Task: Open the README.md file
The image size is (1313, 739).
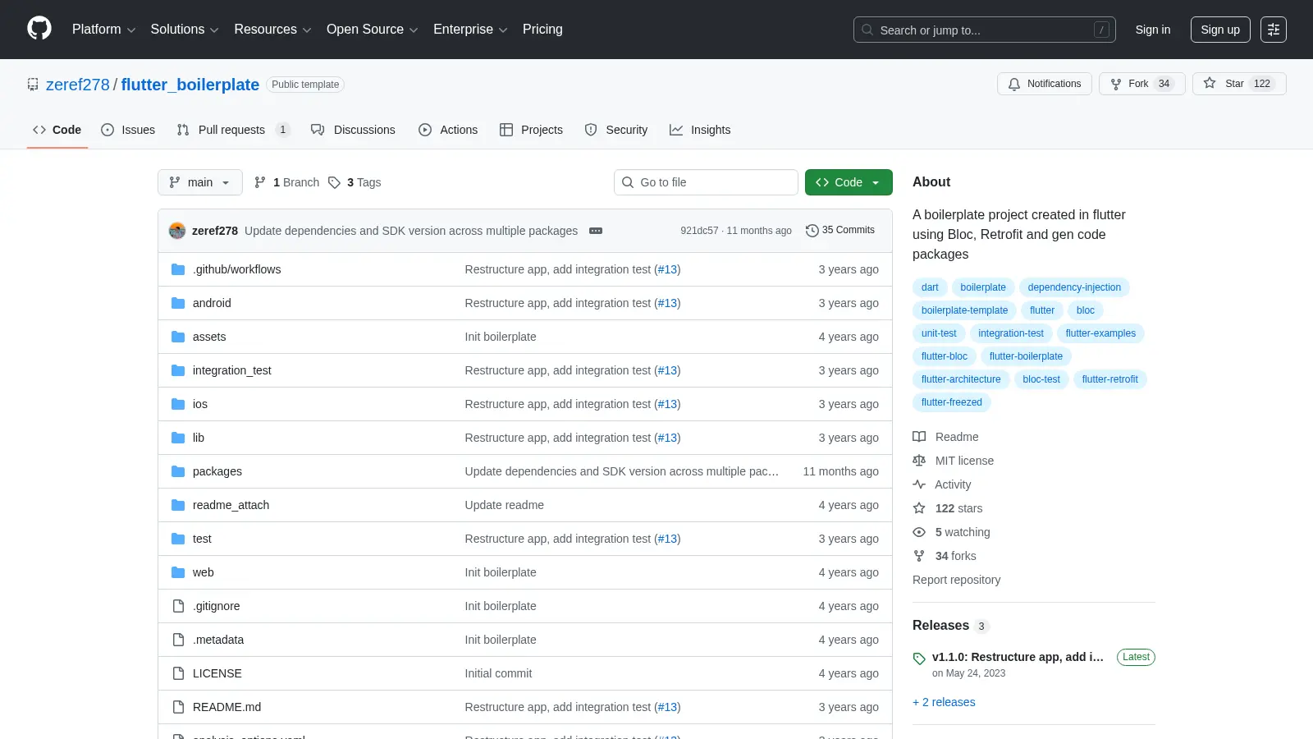Action: tap(226, 707)
